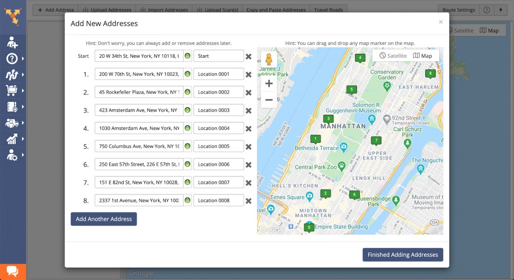Image resolution: width=514 pixels, height=280 pixels.
Task: Click green status dot for 750 Columbus Ave
Action: pyautogui.click(x=187, y=146)
